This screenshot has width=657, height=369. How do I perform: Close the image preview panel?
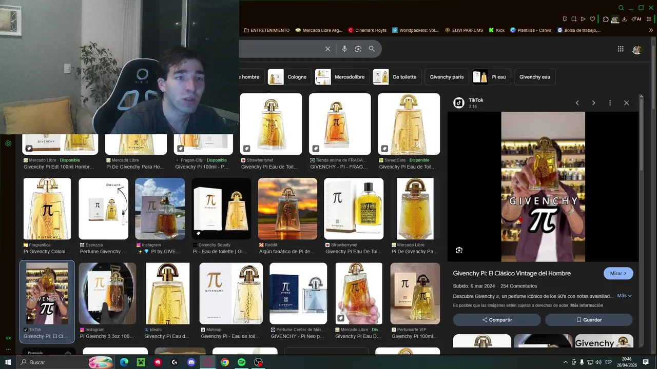tap(626, 103)
